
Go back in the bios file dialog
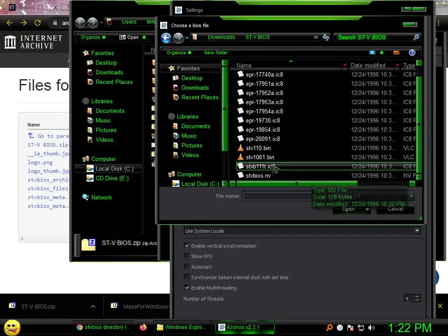coord(166,38)
